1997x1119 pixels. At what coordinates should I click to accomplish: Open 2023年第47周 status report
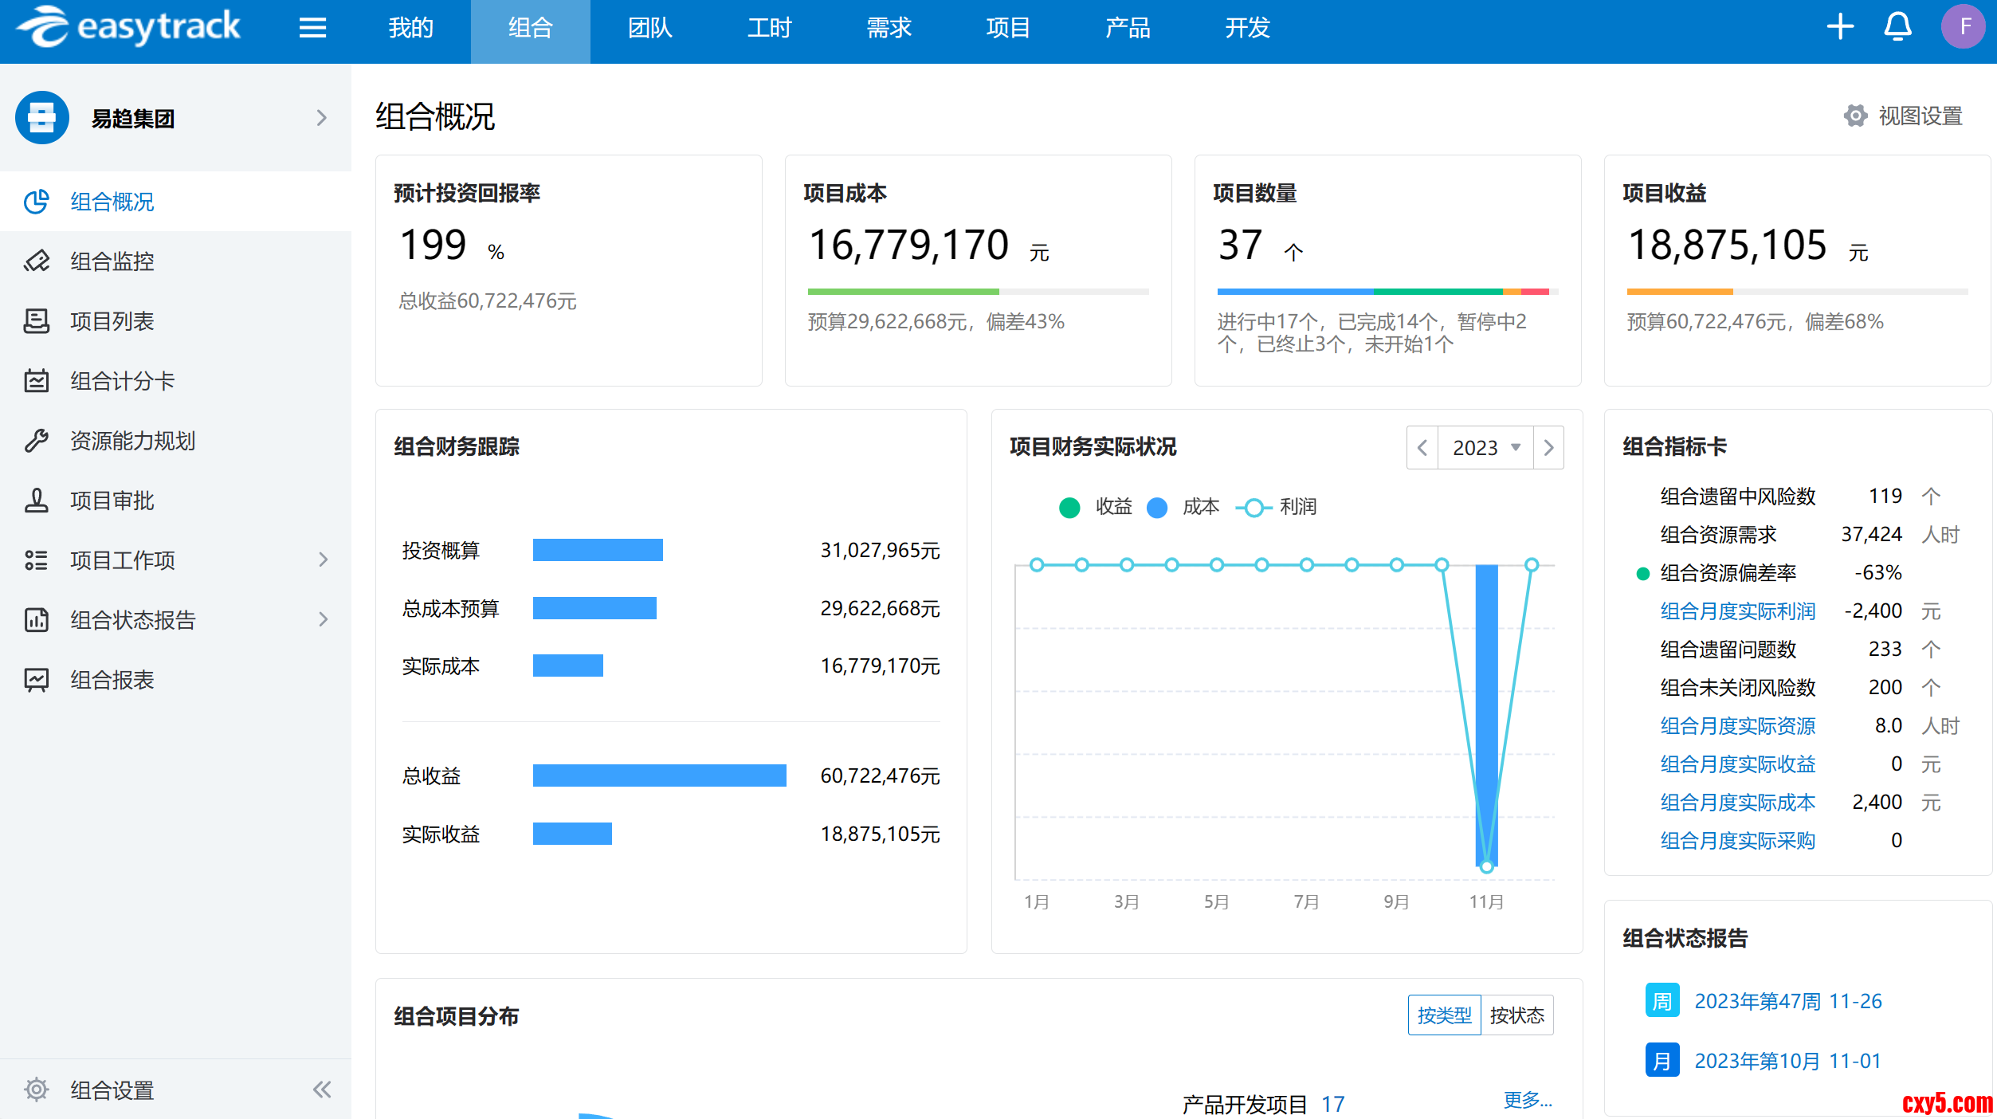1787,1001
